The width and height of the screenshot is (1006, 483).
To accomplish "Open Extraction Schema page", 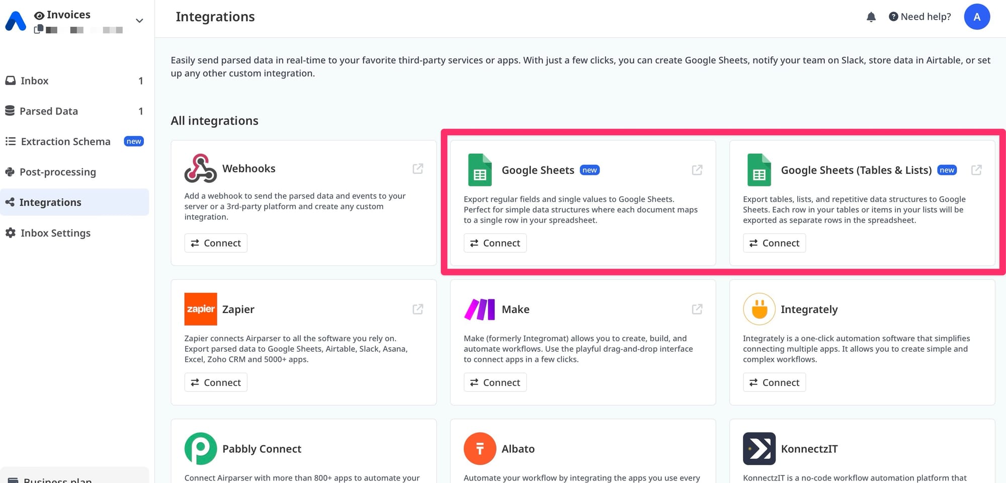I will (65, 142).
